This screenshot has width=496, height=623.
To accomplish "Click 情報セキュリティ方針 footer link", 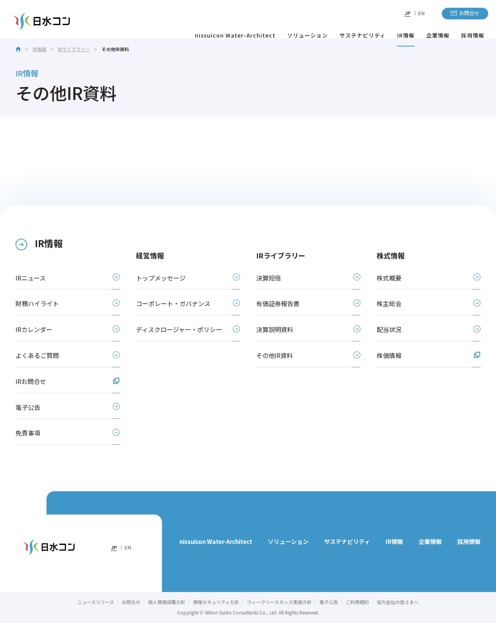I will [216, 602].
